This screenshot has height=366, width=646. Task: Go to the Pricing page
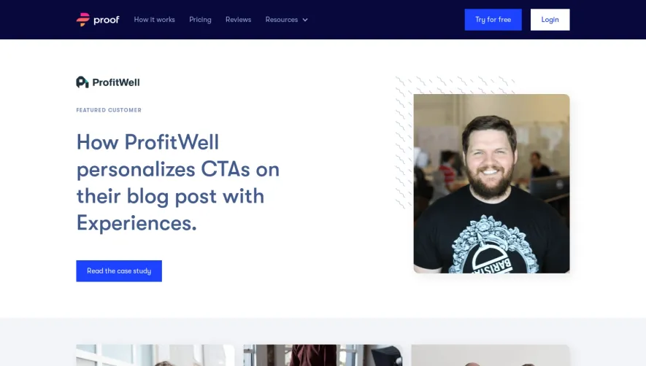(x=200, y=20)
